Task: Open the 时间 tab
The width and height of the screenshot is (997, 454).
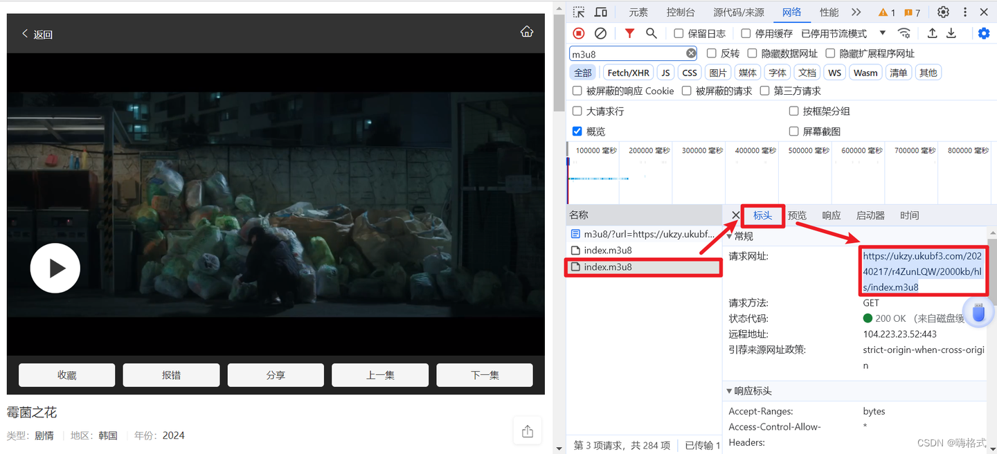Action: tap(910, 215)
